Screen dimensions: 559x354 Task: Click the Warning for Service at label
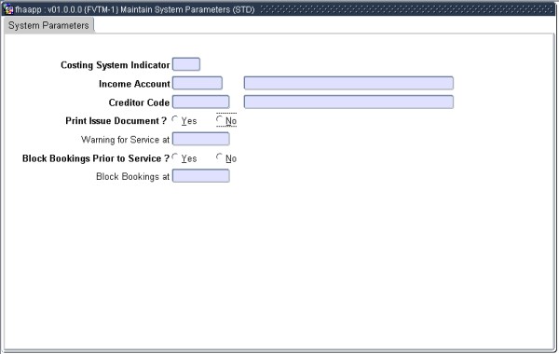[125, 140]
